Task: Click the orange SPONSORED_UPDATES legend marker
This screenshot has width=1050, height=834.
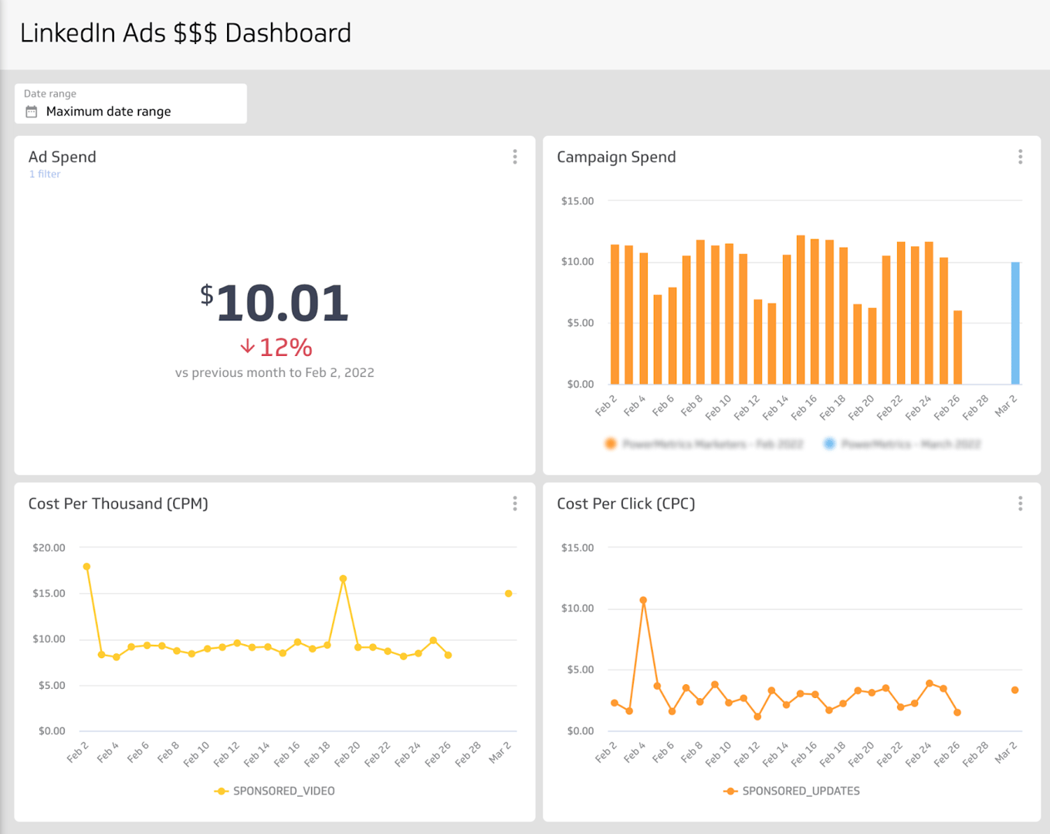Action: point(730,792)
